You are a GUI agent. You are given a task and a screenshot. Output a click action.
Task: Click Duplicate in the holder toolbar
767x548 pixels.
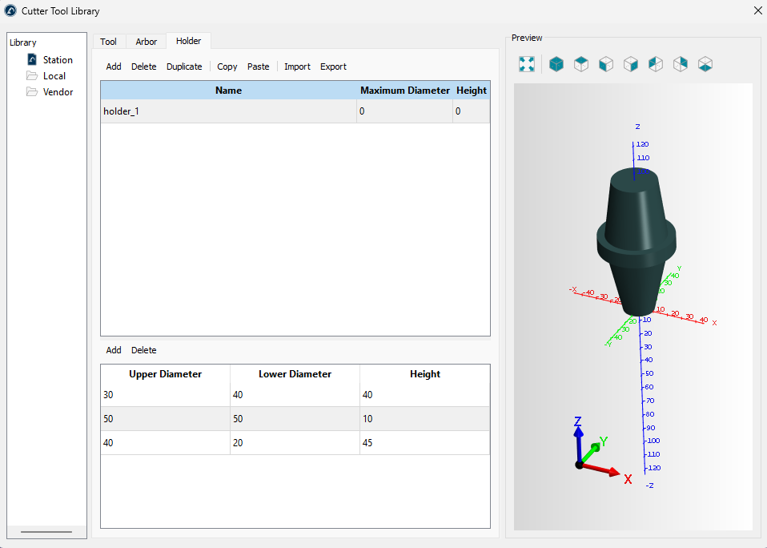pyautogui.click(x=184, y=66)
